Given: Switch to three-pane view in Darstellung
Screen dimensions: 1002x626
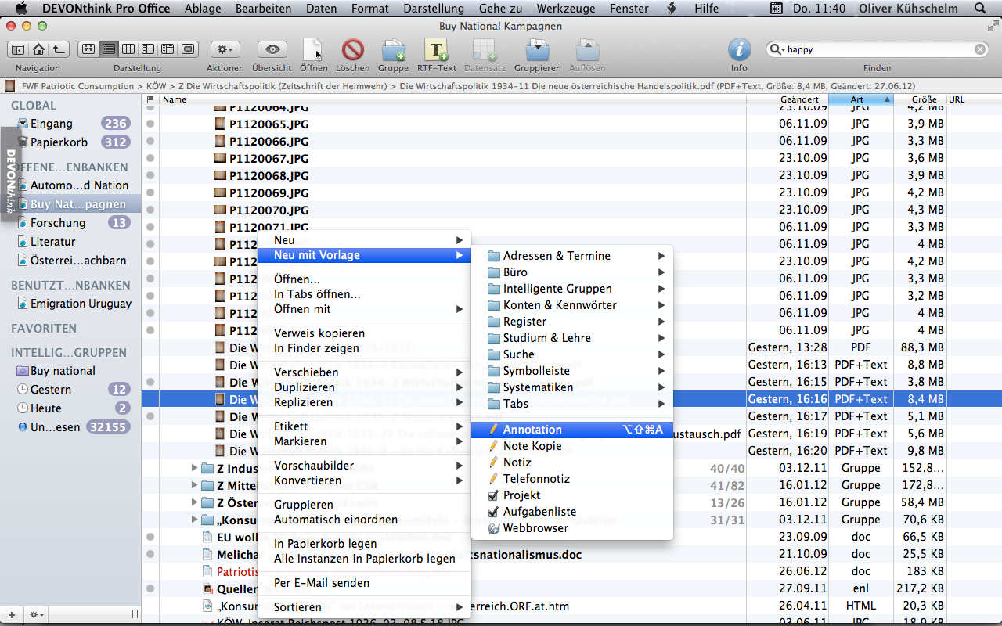Looking at the screenshot, I should (x=168, y=49).
